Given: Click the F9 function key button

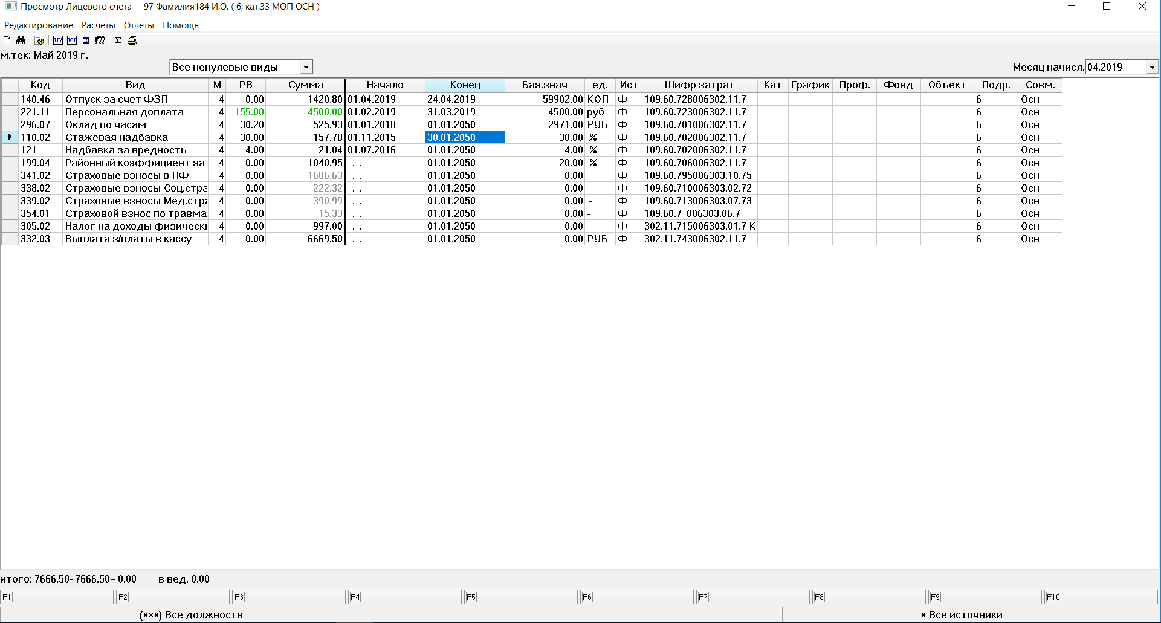Looking at the screenshot, I should [985, 597].
